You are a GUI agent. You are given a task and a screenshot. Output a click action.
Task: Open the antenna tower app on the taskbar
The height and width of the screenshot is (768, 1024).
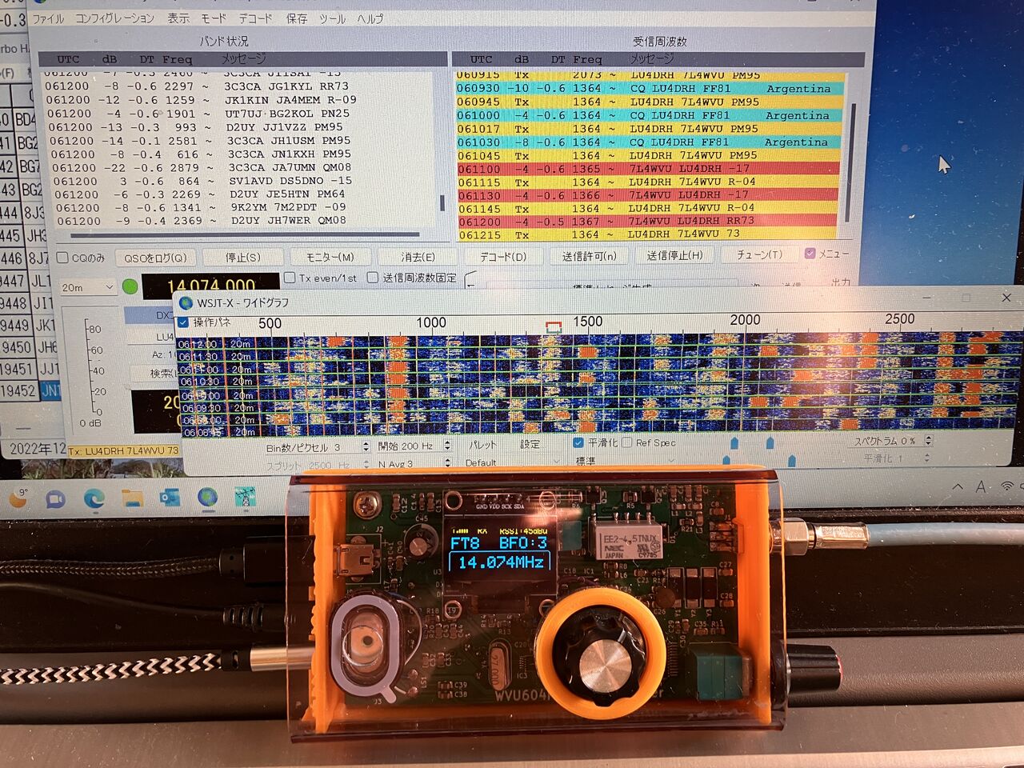coord(245,497)
